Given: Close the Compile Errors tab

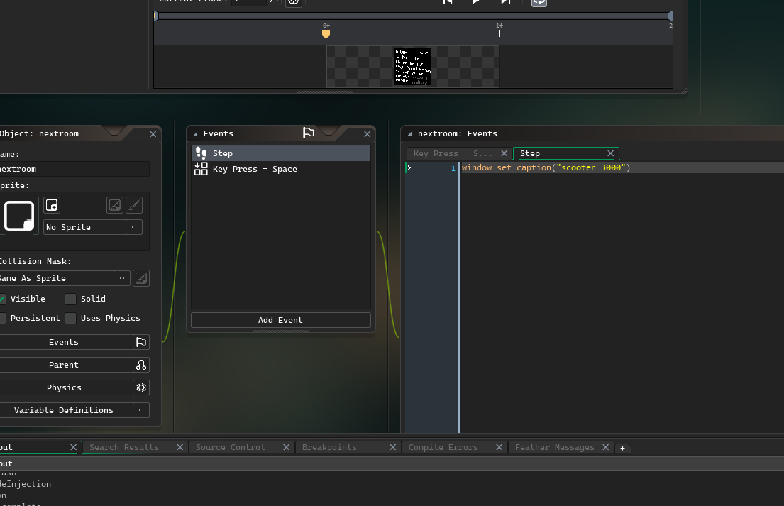Looking at the screenshot, I should [x=499, y=447].
